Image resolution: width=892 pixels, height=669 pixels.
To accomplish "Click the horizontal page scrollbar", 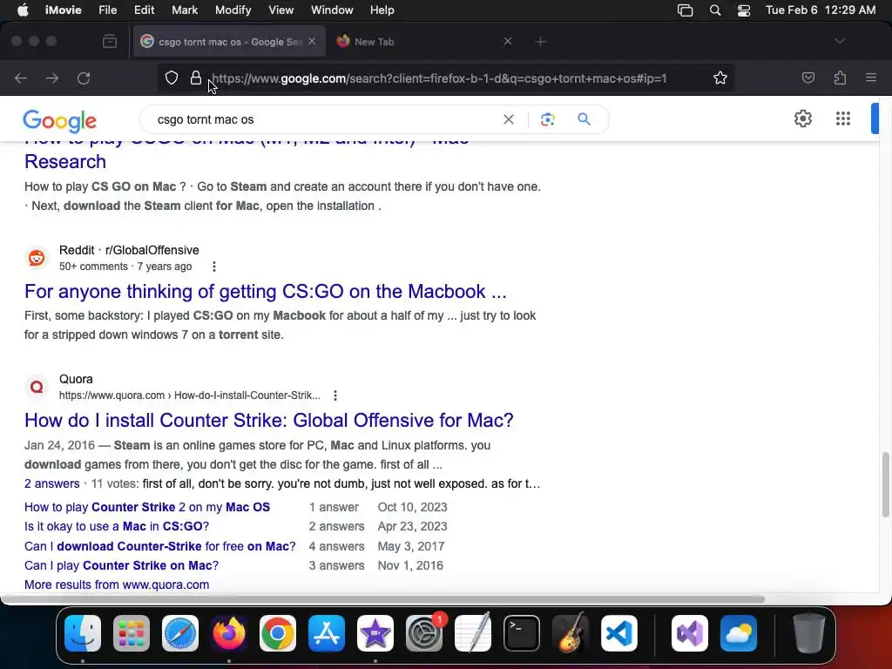I will [x=383, y=599].
